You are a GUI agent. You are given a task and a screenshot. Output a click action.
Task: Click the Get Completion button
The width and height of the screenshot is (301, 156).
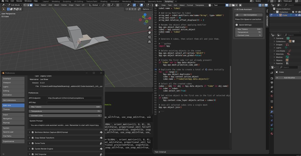pos(249,15)
